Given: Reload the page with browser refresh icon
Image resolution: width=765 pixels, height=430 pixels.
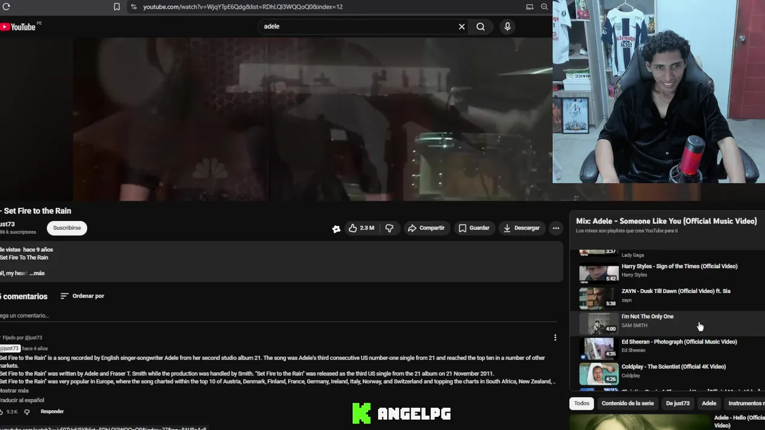Looking at the screenshot, I should [x=7, y=7].
